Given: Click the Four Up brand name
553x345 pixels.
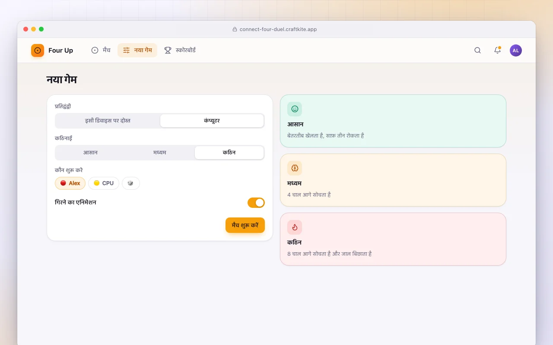Looking at the screenshot, I should pyautogui.click(x=60, y=50).
